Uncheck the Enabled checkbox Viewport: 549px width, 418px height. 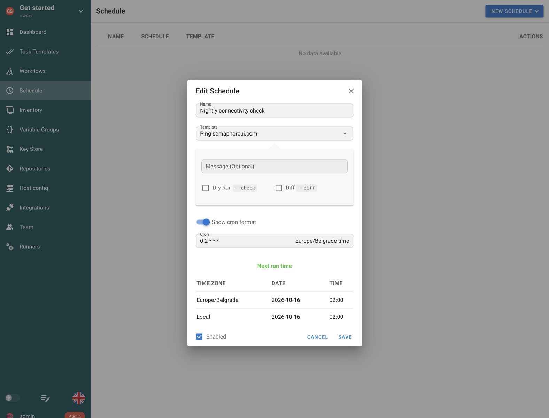coord(199,336)
